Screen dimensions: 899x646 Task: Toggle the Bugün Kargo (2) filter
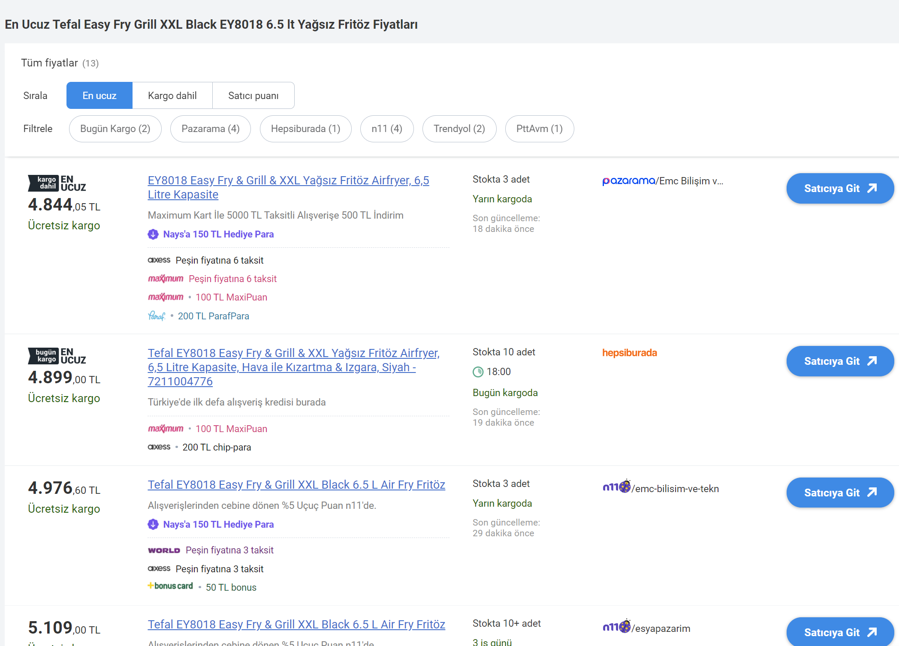point(115,129)
